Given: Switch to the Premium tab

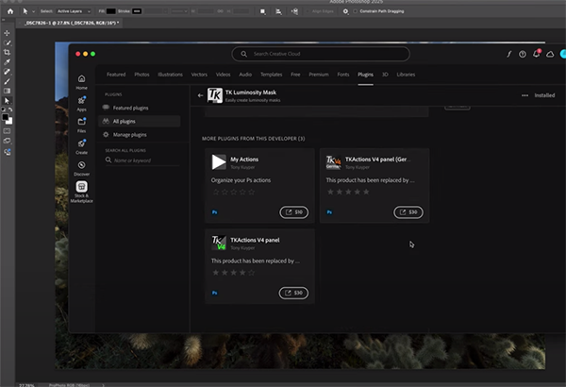Looking at the screenshot, I should 319,75.
